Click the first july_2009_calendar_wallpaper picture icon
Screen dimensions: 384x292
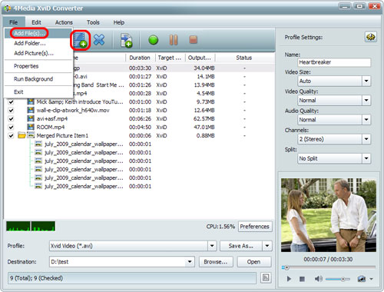(38, 144)
